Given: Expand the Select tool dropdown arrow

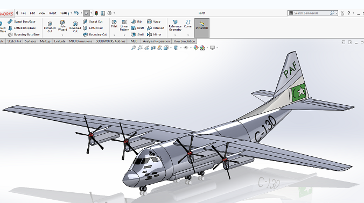Looking at the screenshot, I should [91, 13].
